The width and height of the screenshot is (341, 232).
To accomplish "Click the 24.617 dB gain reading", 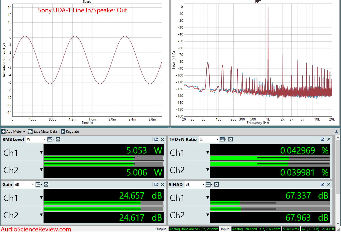I will [x=140, y=217].
